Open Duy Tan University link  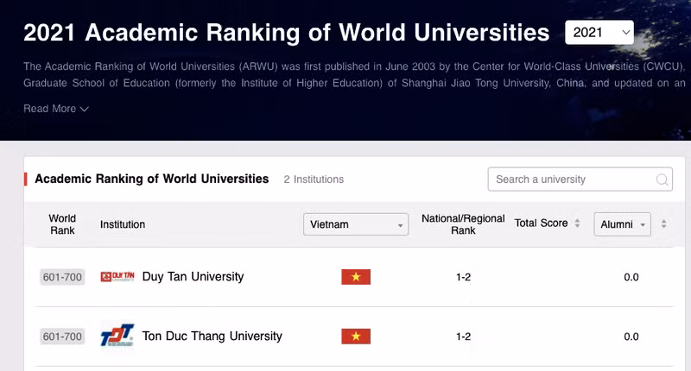[193, 276]
